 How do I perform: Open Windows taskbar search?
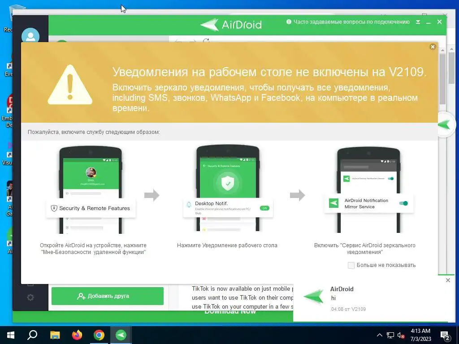point(32,335)
